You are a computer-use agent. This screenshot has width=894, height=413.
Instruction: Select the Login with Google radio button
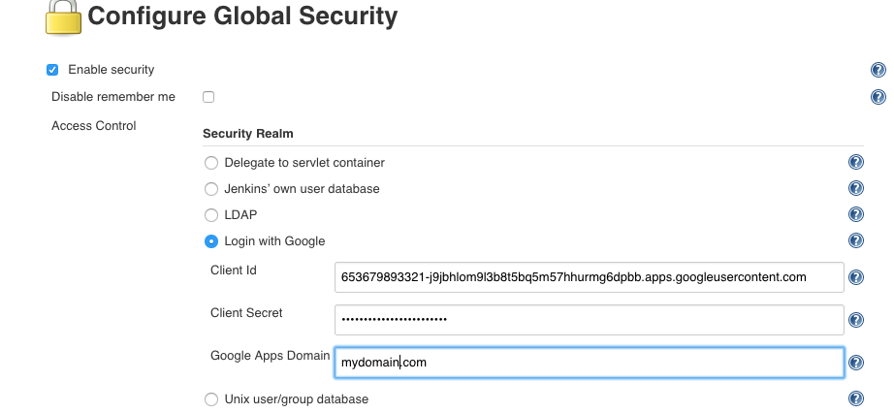211,241
